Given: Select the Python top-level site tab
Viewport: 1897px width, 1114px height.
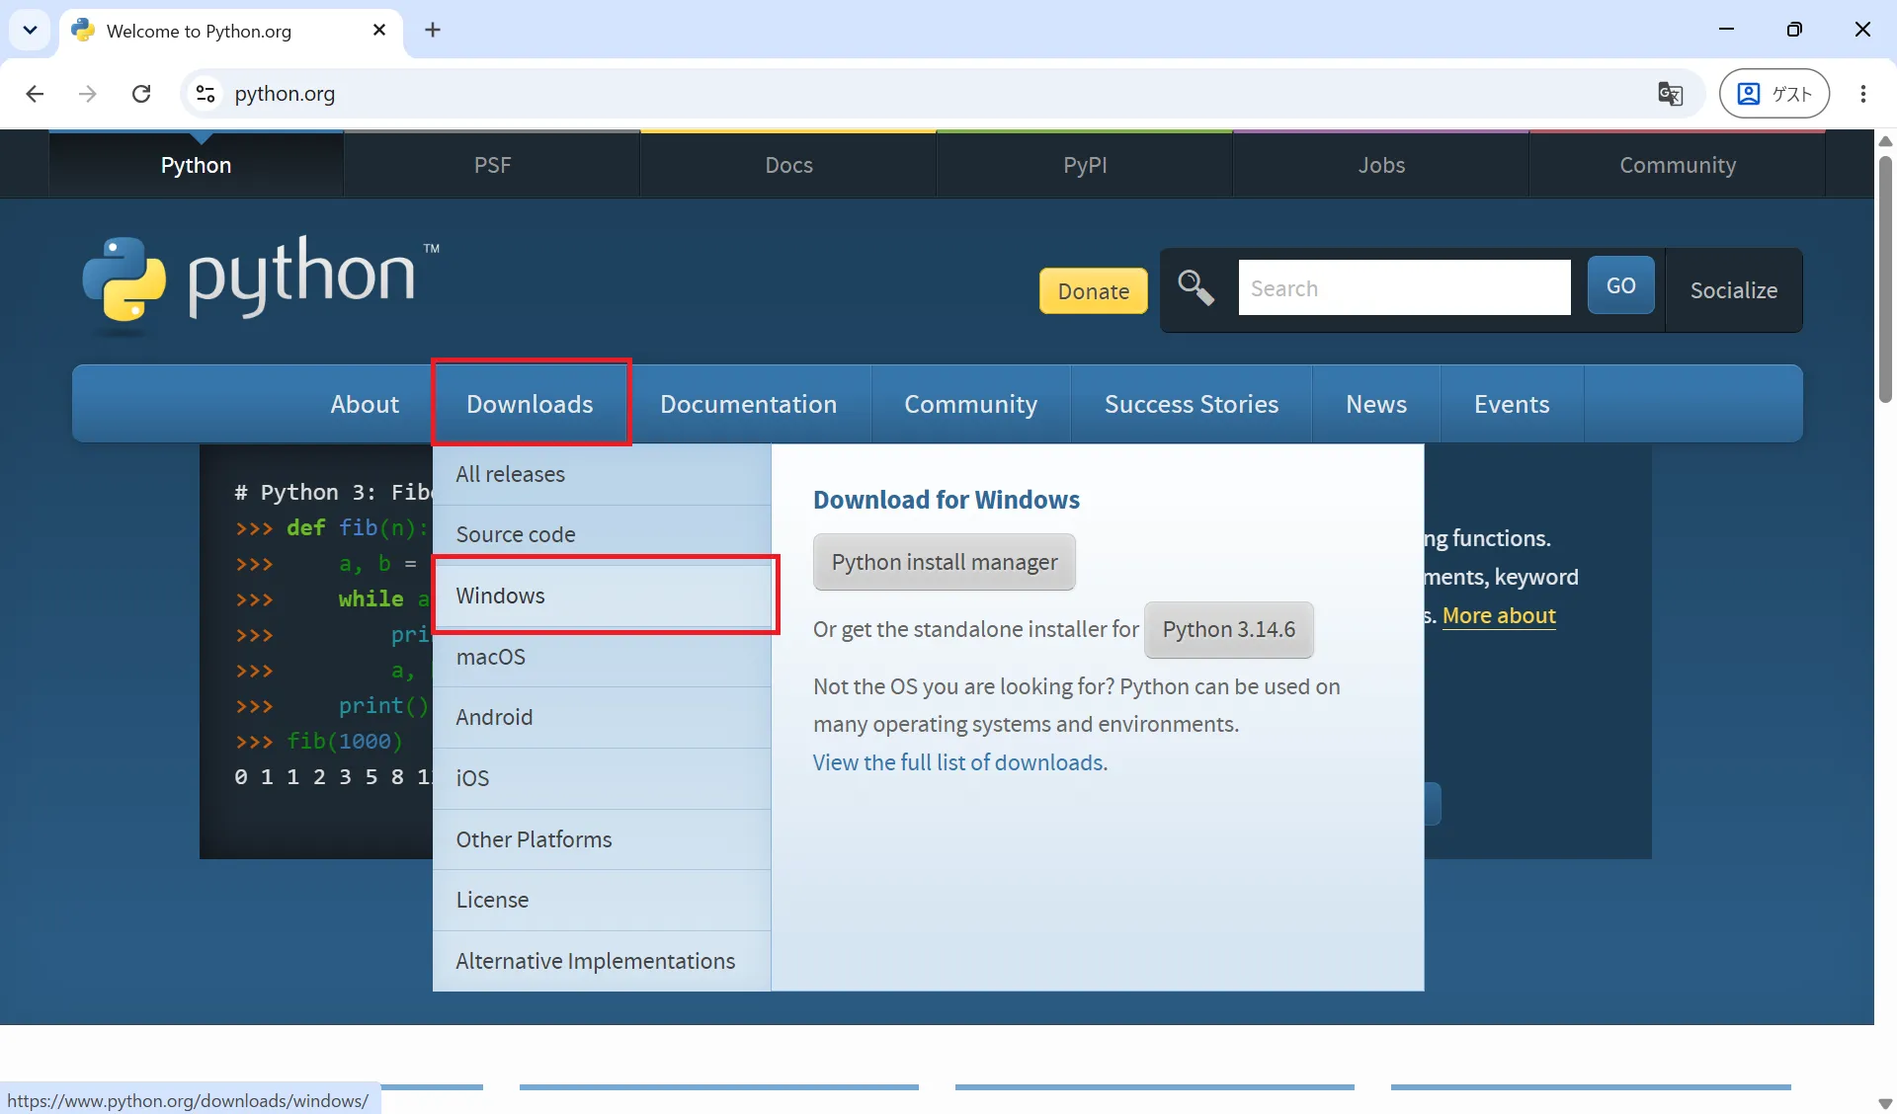Looking at the screenshot, I should [196, 165].
